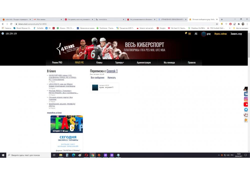Image resolution: width=250 pixels, height=175 pixels.
Task: Open the Chrome extensions puzzle icon
Action: (x=239, y=24)
